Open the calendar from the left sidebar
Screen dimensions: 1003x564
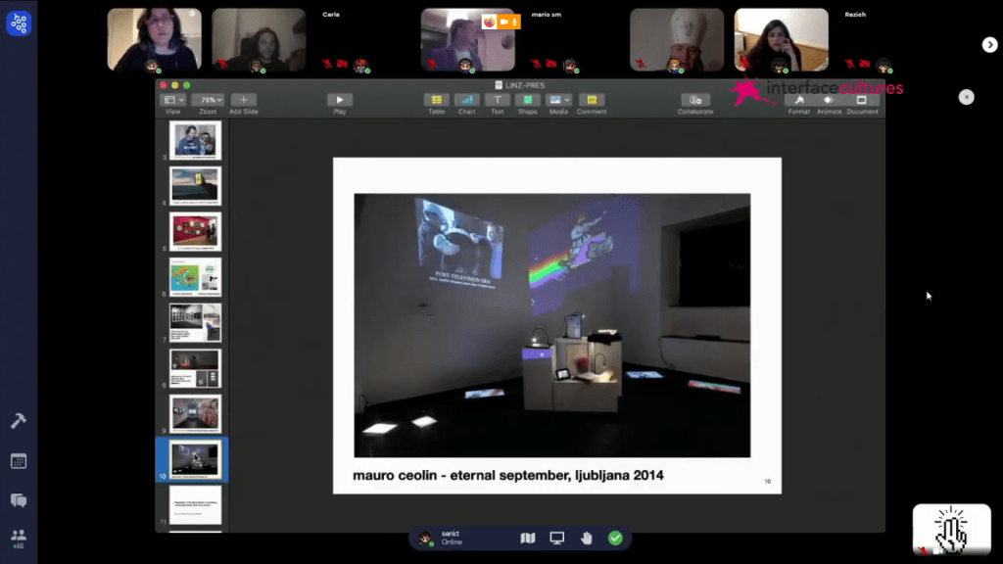tap(19, 461)
